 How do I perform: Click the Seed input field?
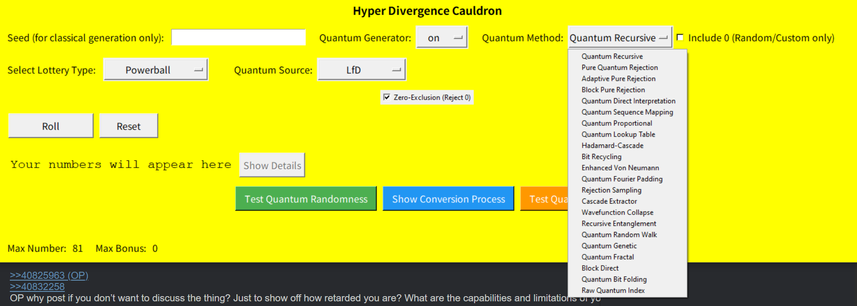pos(238,38)
